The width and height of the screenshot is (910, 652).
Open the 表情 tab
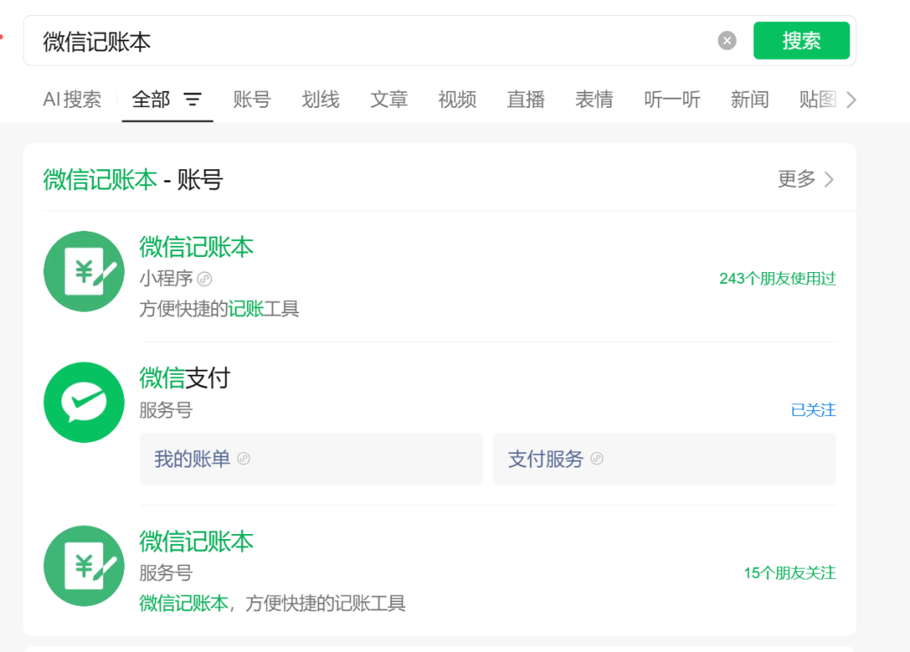pyautogui.click(x=594, y=99)
